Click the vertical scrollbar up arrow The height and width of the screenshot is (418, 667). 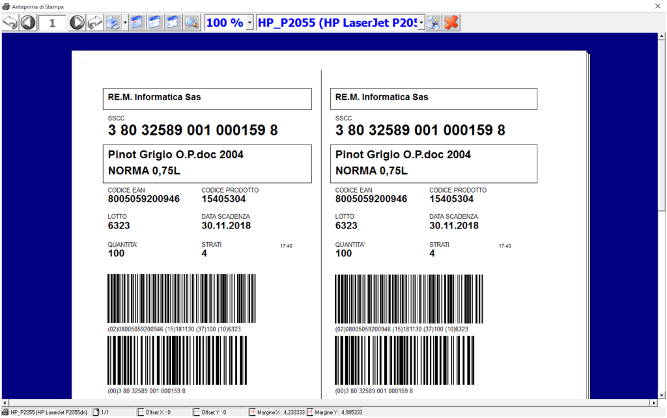coord(662,36)
